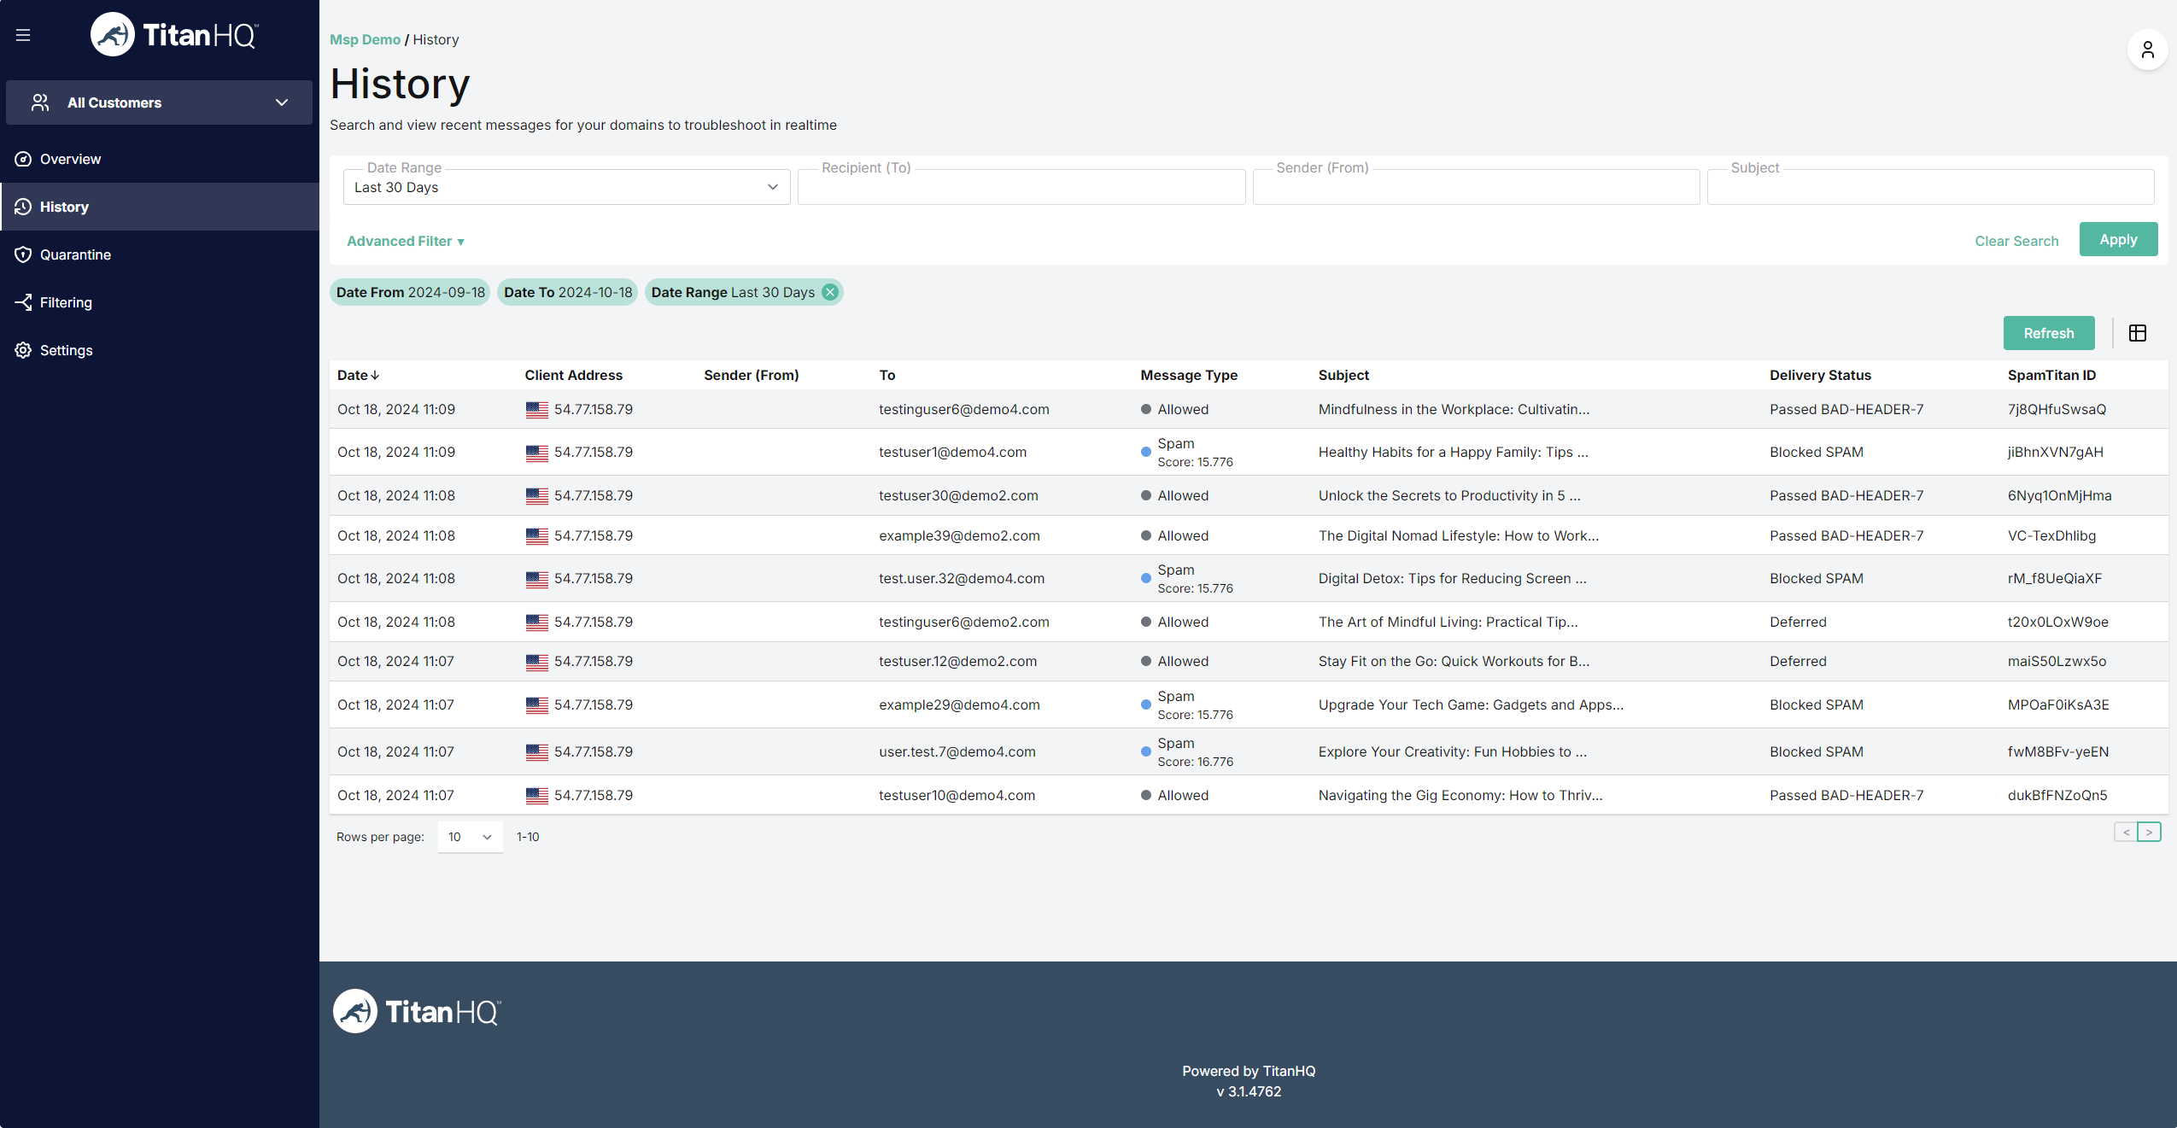Click the user profile icon
Screen dimensions: 2177x1128
point(2147,50)
